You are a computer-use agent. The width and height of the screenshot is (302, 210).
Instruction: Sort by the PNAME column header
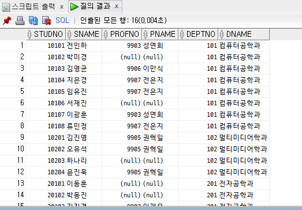(160, 35)
